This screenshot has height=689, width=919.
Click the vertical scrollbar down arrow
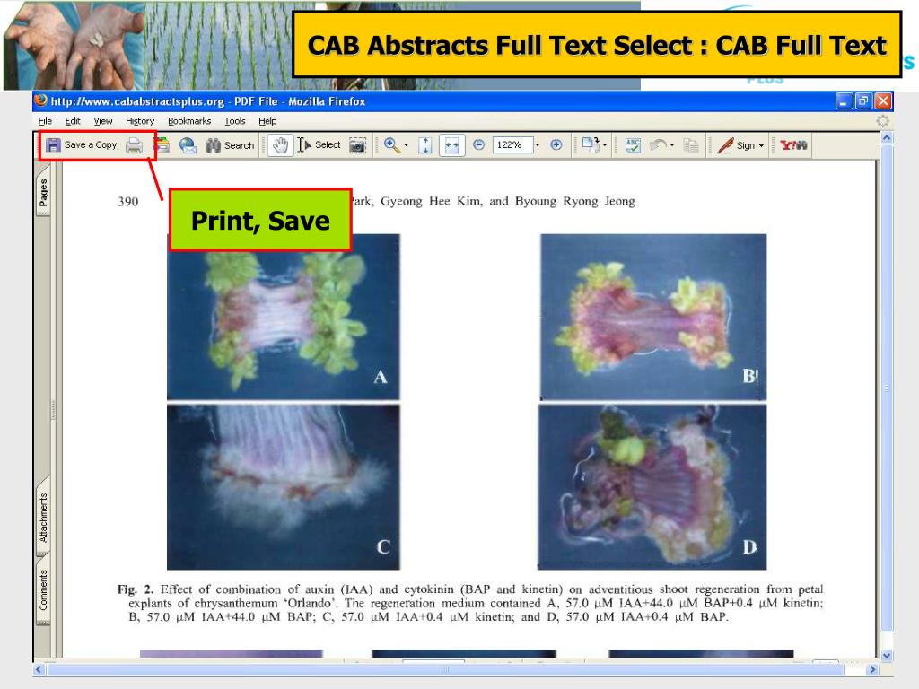pyautogui.click(x=887, y=656)
